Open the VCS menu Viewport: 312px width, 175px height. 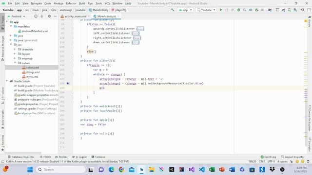(x=107, y=3)
